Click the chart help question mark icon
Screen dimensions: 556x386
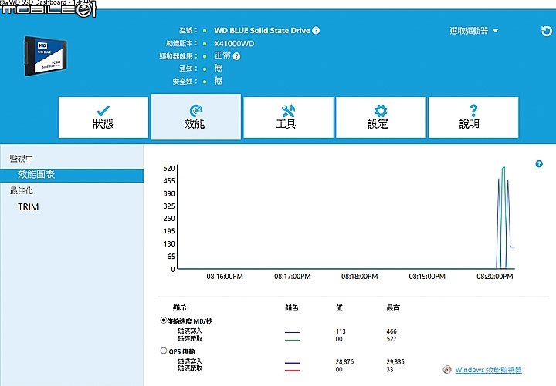coord(539,164)
